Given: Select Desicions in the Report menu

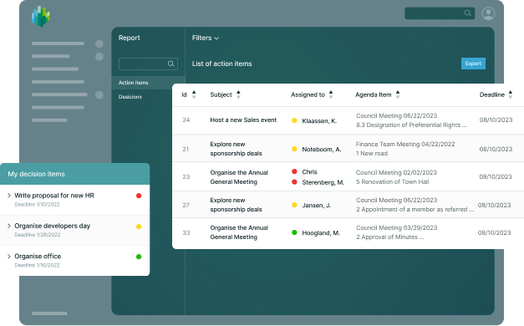Looking at the screenshot, I should coord(130,97).
